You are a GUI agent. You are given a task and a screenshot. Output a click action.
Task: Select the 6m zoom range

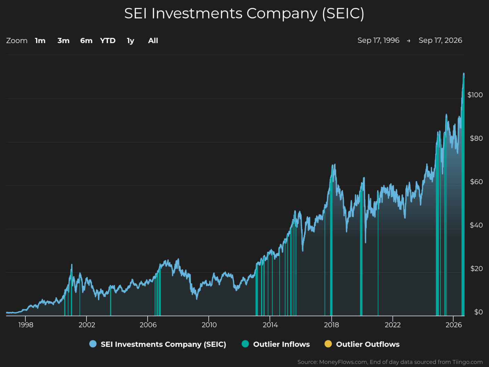click(x=86, y=41)
